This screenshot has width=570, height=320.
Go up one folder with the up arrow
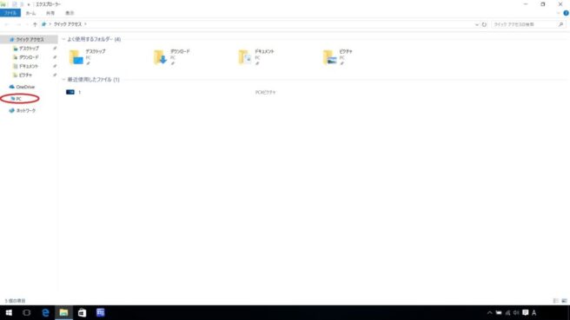tap(35, 24)
